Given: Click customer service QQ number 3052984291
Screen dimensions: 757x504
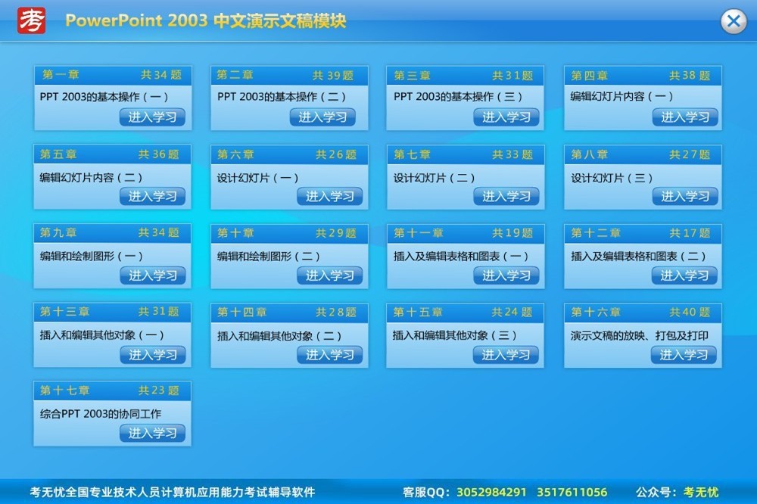Looking at the screenshot, I should tap(491, 492).
